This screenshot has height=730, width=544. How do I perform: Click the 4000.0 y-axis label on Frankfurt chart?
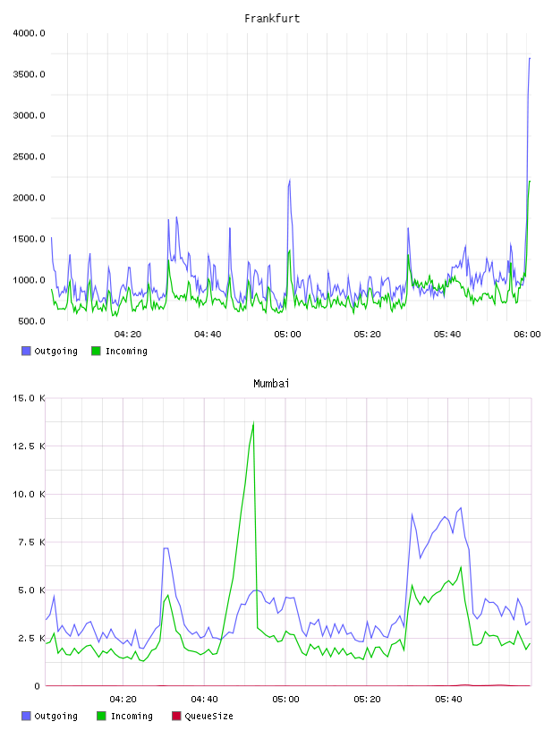(x=29, y=33)
